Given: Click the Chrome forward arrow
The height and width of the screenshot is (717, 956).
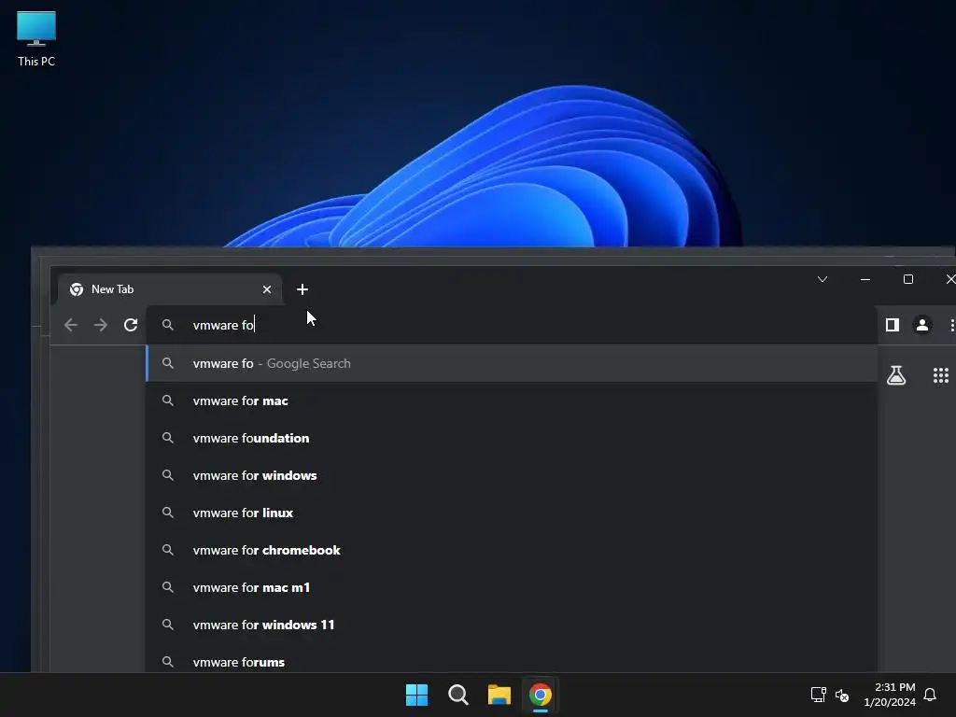Looking at the screenshot, I should click(101, 325).
